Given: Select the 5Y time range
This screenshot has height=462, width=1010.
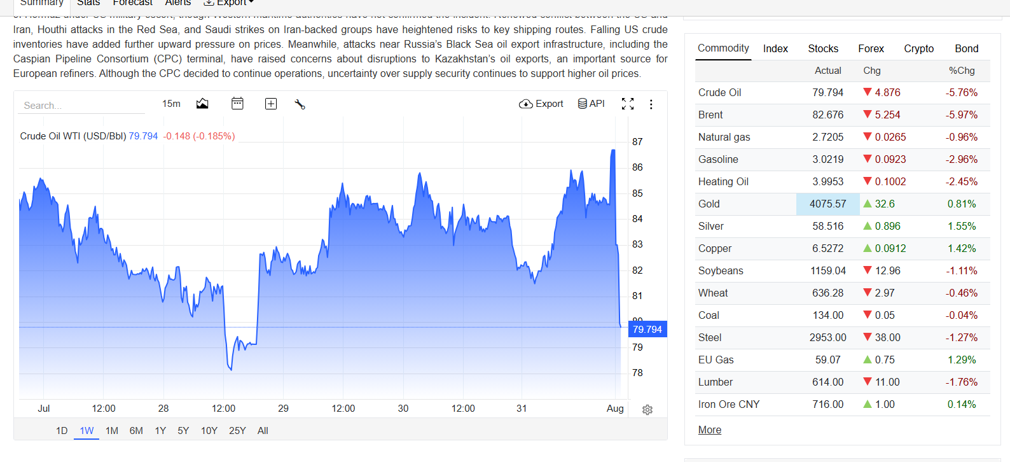Looking at the screenshot, I should [x=183, y=431].
